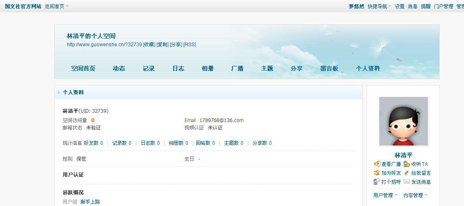
Task: Open 相册数 0 statistic link
Action: coord(178,143)
